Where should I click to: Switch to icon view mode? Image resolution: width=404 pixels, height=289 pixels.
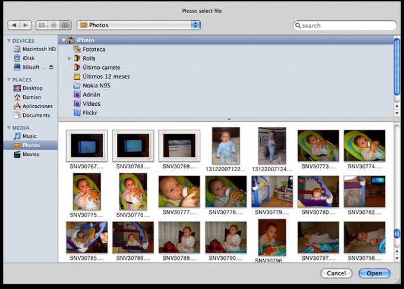pyautogui.click(x=42, y=25)
